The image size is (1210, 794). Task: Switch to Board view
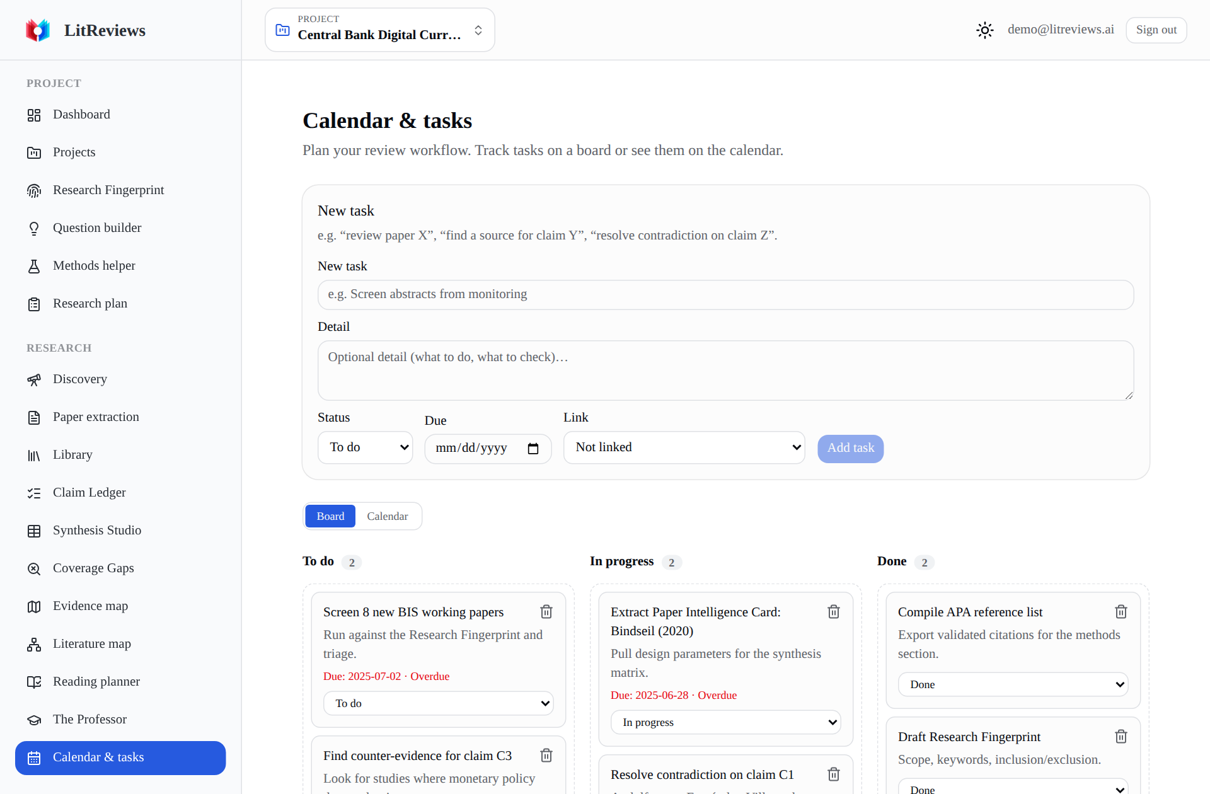pos(330,516)
